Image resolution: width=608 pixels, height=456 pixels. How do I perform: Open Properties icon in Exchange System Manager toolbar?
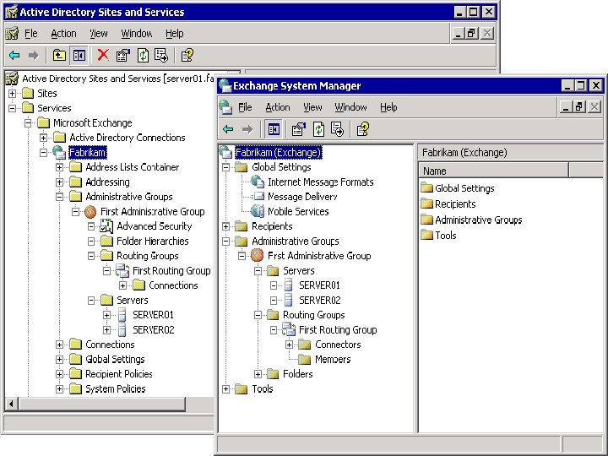click(299, 129)
